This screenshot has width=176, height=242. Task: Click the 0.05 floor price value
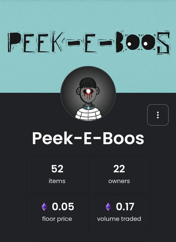(x=63, y=207)
